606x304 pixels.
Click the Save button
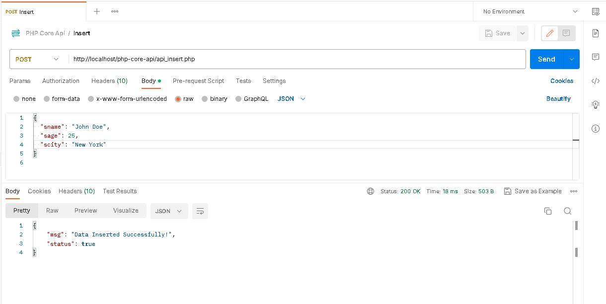click(498, 33)
